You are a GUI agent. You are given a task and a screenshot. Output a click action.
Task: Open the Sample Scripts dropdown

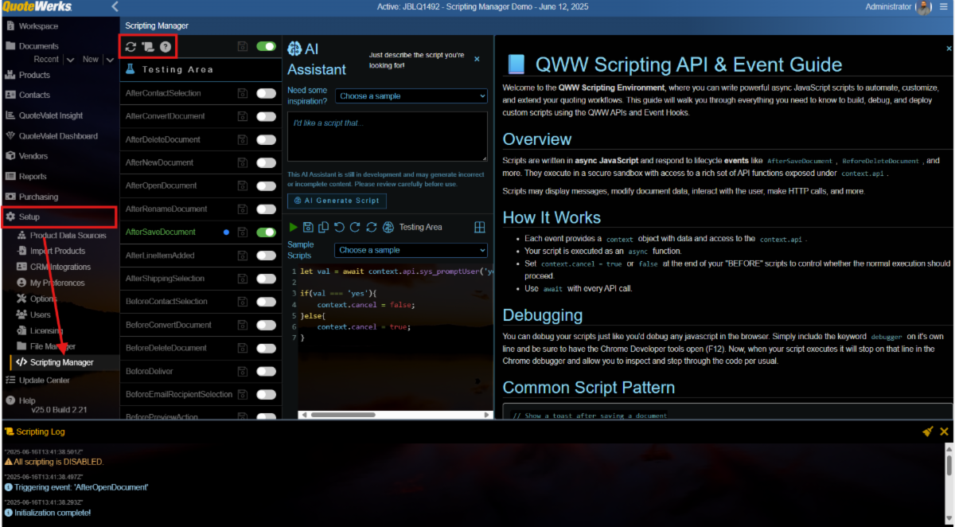[411, 250]
